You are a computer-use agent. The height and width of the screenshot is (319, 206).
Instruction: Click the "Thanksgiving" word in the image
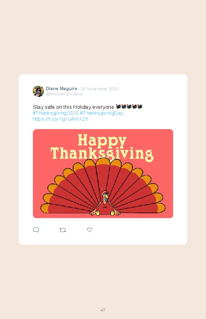pyautogui.click(x=102, y=154)
